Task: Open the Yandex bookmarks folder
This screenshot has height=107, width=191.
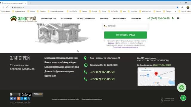Action: tap(83, 11)
